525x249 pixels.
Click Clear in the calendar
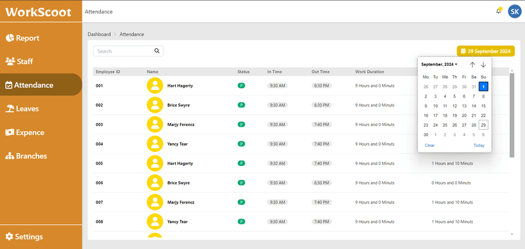[430, 145]
